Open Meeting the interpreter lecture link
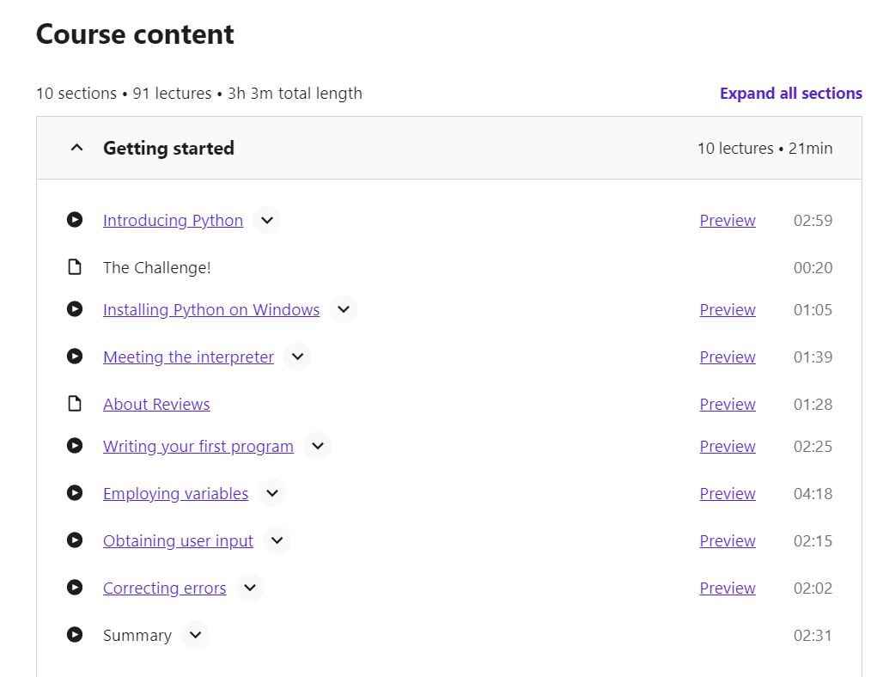 point(188,357)
